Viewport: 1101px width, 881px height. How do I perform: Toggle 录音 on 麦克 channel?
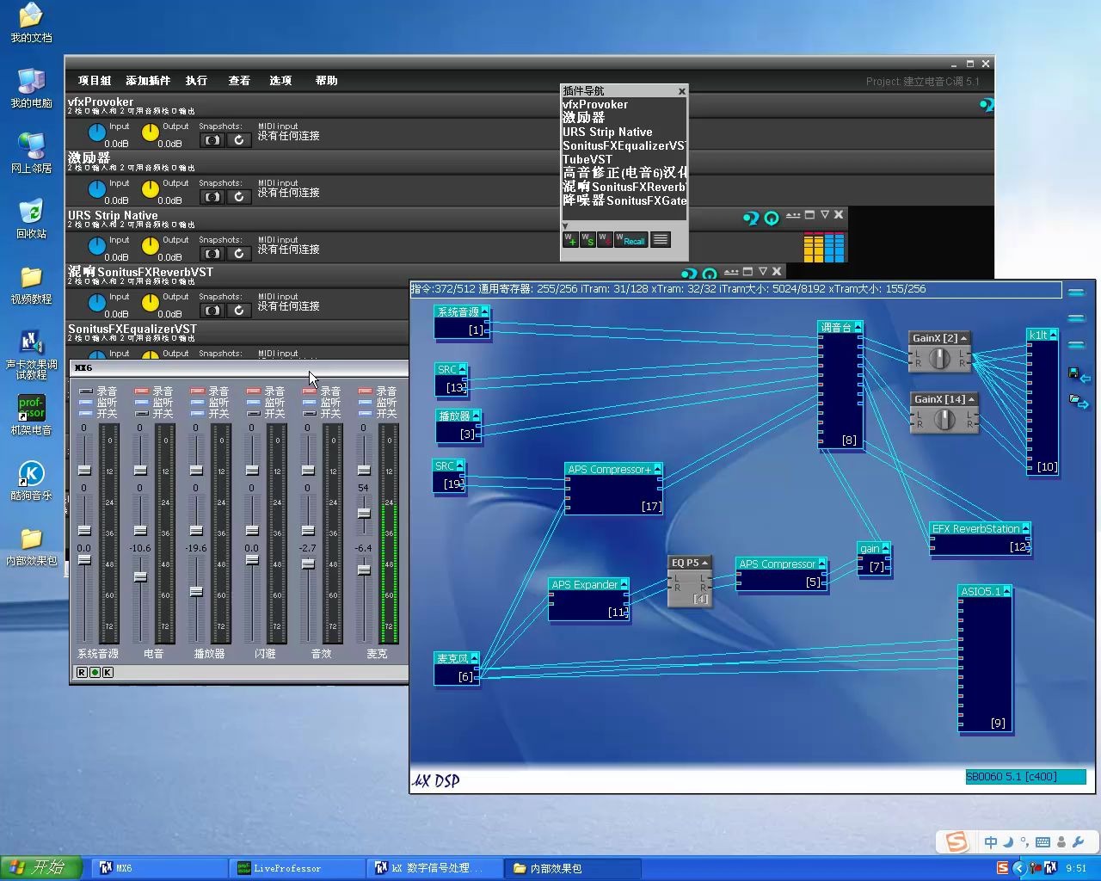pyautogui.click(x=366, y=391)
